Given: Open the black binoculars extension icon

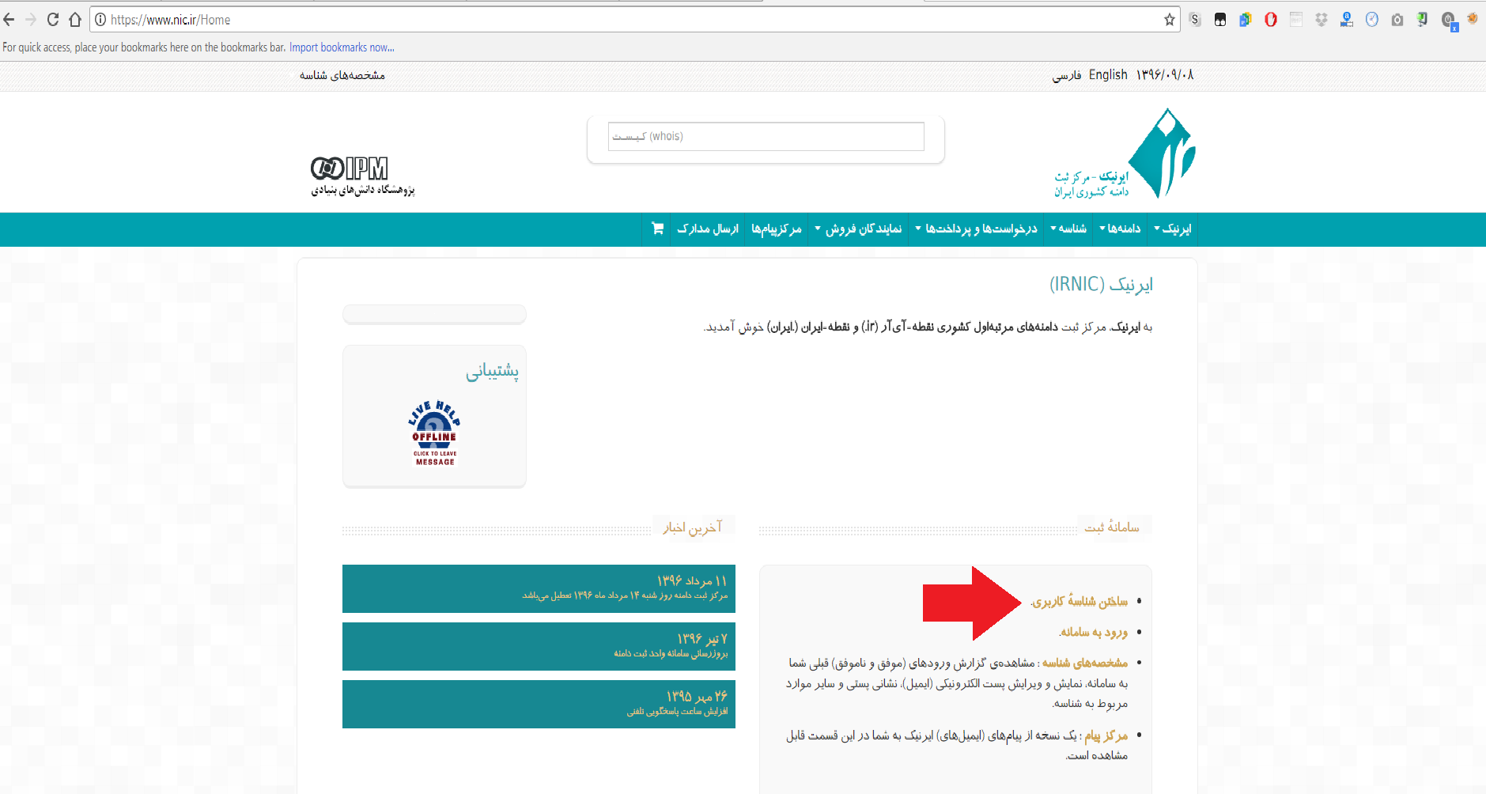Looking at the screenshot, I should coord(1220,20).
